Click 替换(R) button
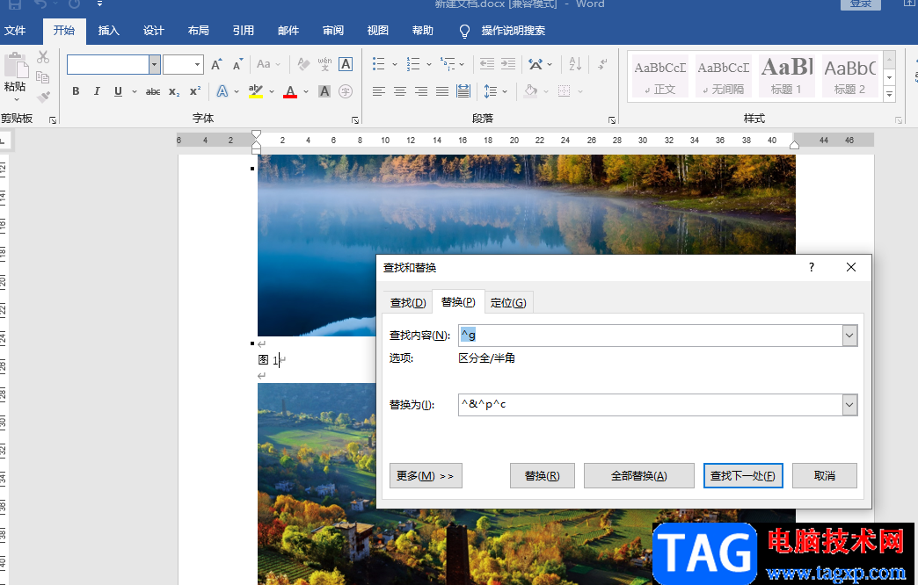This screenshot has height=585, width=918. [543, 475]
